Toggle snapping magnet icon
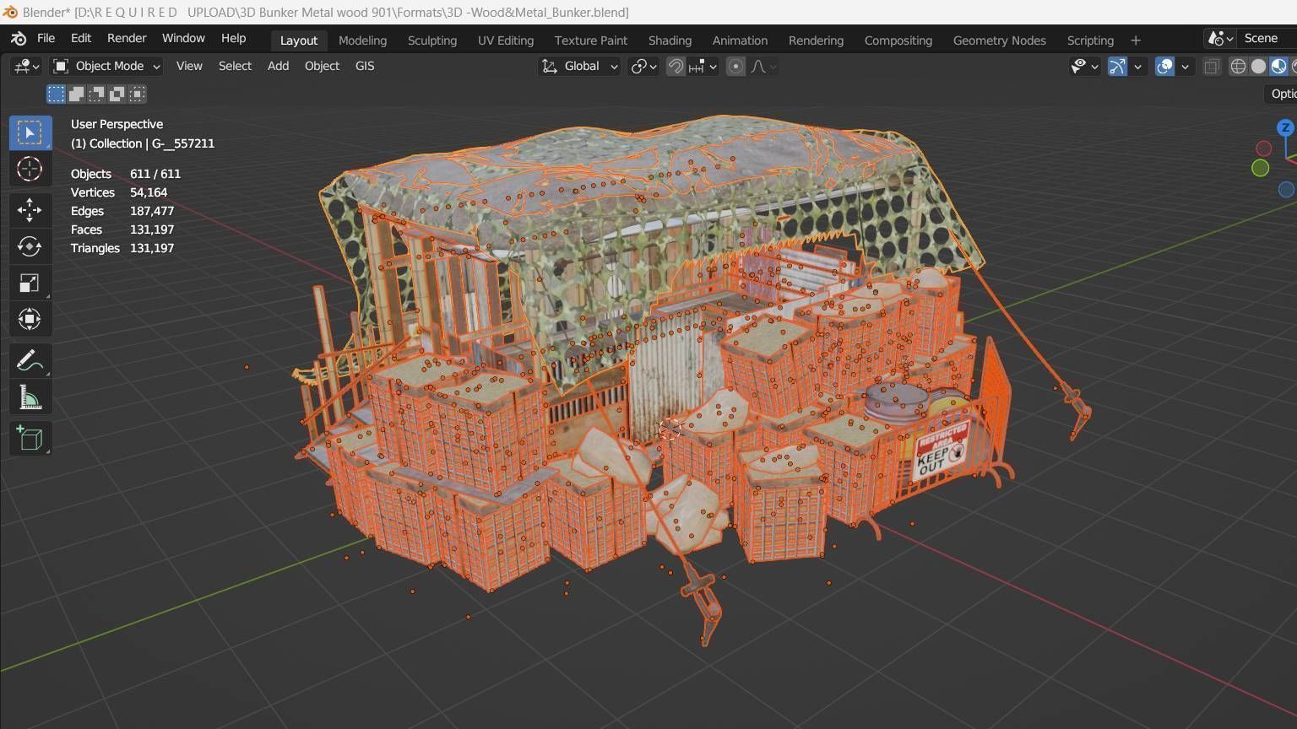This screenshot has height=729, width=1297. pyautogui.click(x=676, y=66)
